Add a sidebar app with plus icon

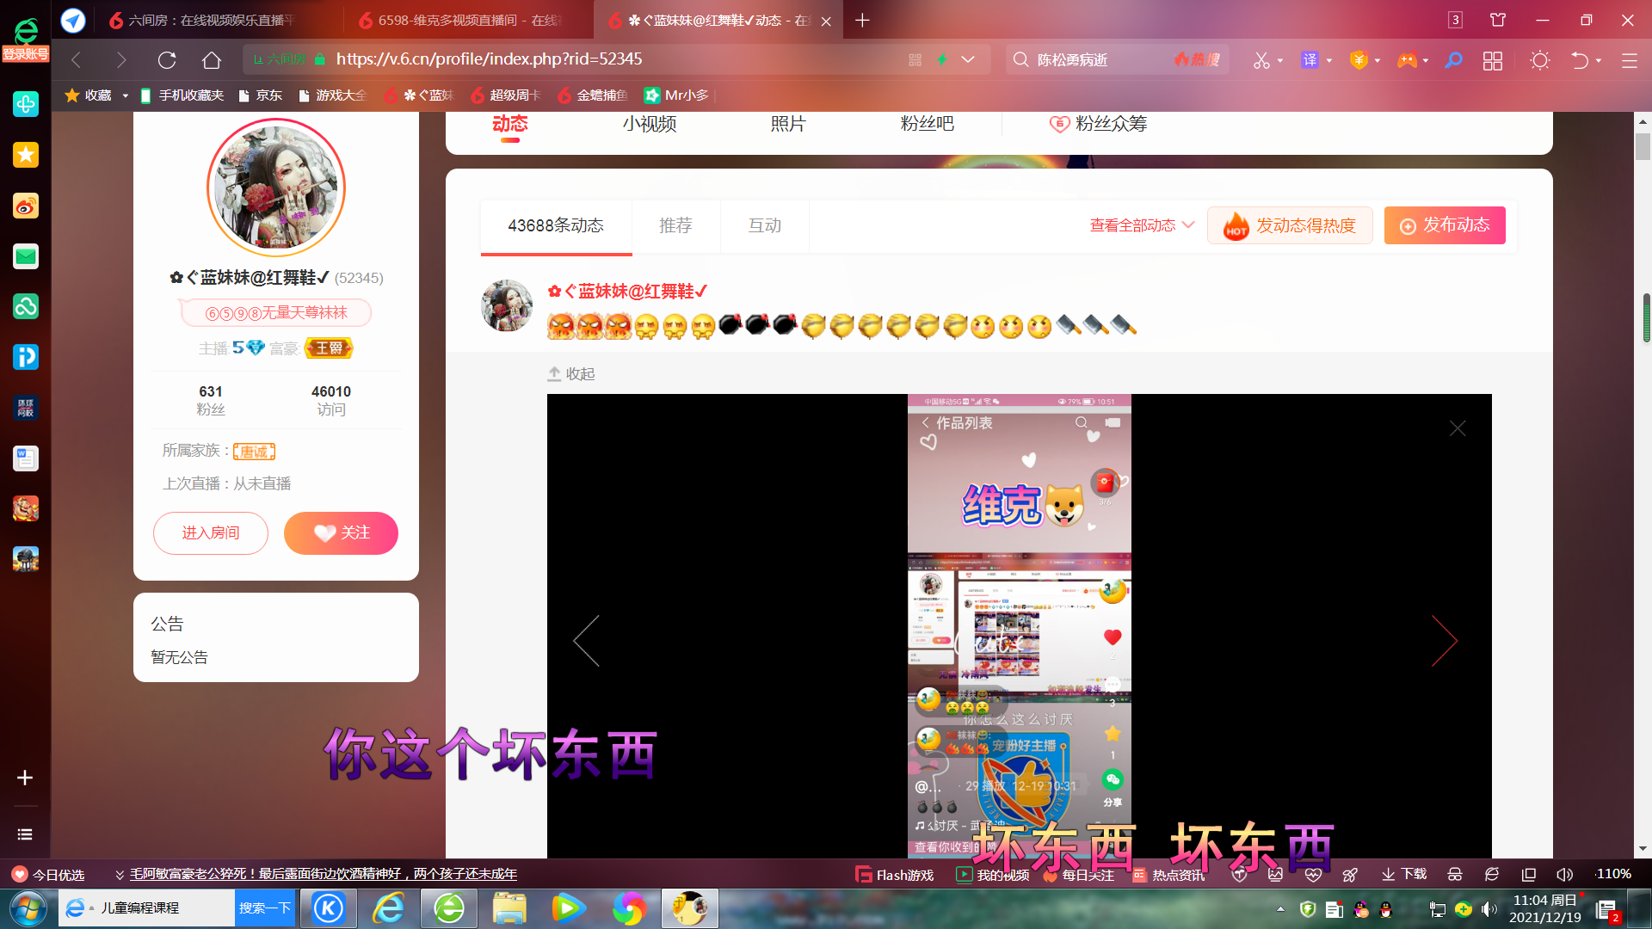[x=25, y=778]
